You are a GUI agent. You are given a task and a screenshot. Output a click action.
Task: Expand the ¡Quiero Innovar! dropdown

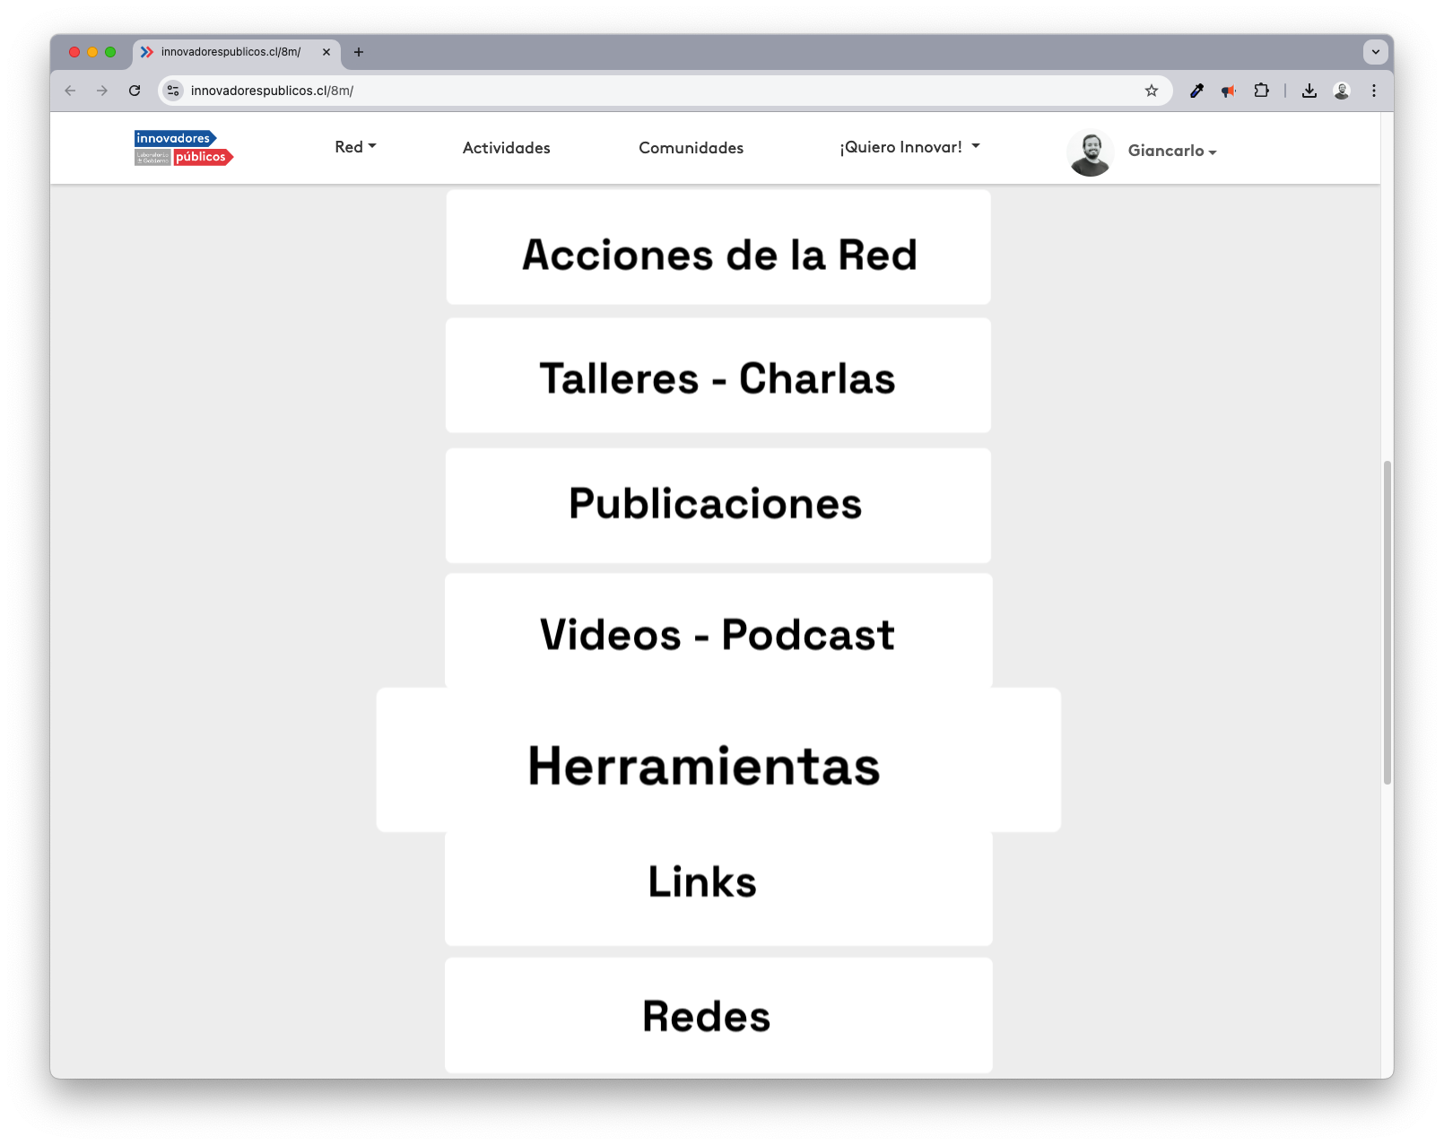(x=909, y=147)
